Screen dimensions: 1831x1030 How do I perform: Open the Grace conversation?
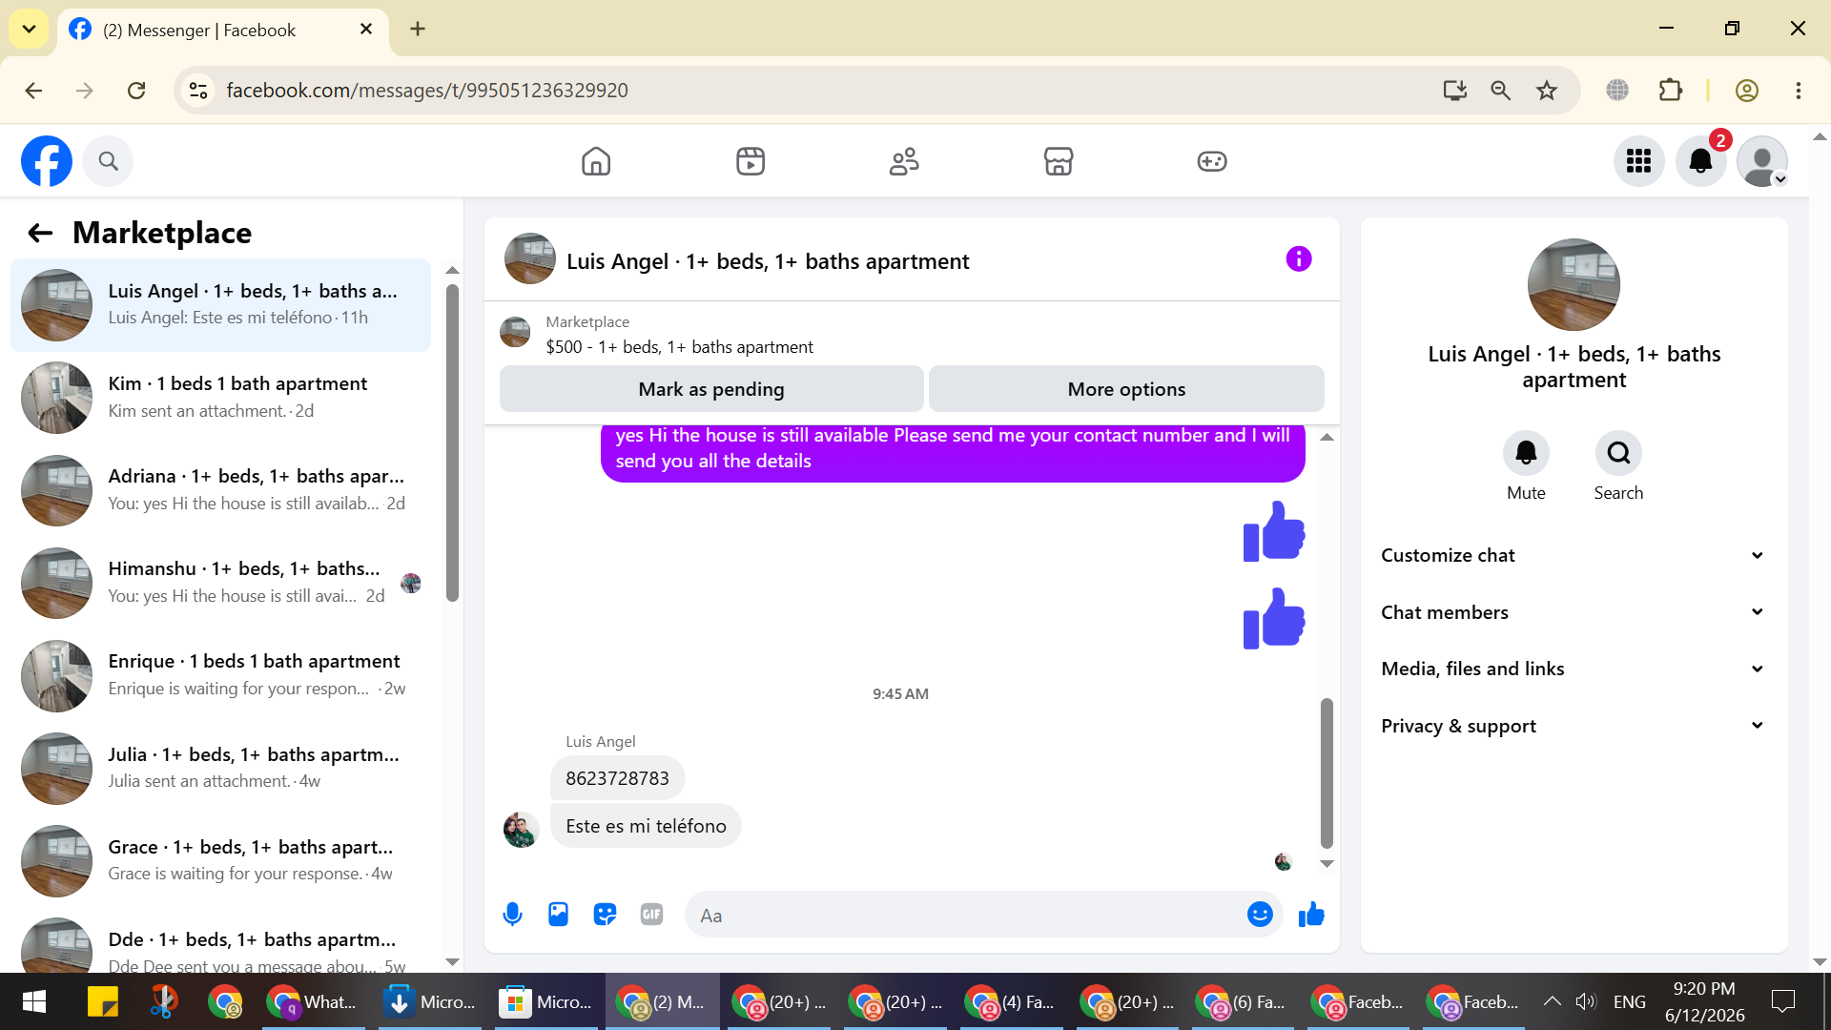coord(220,860)
